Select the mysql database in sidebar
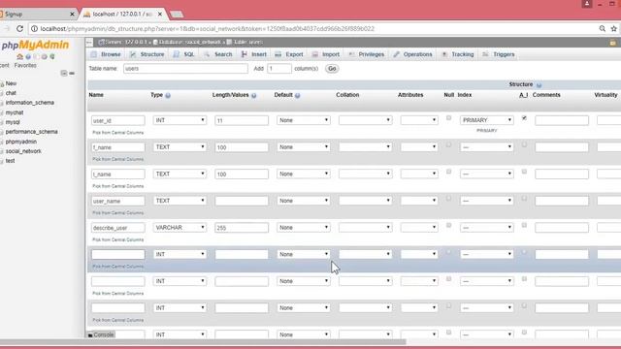This screenshot has height=349, width=621. 13,122
